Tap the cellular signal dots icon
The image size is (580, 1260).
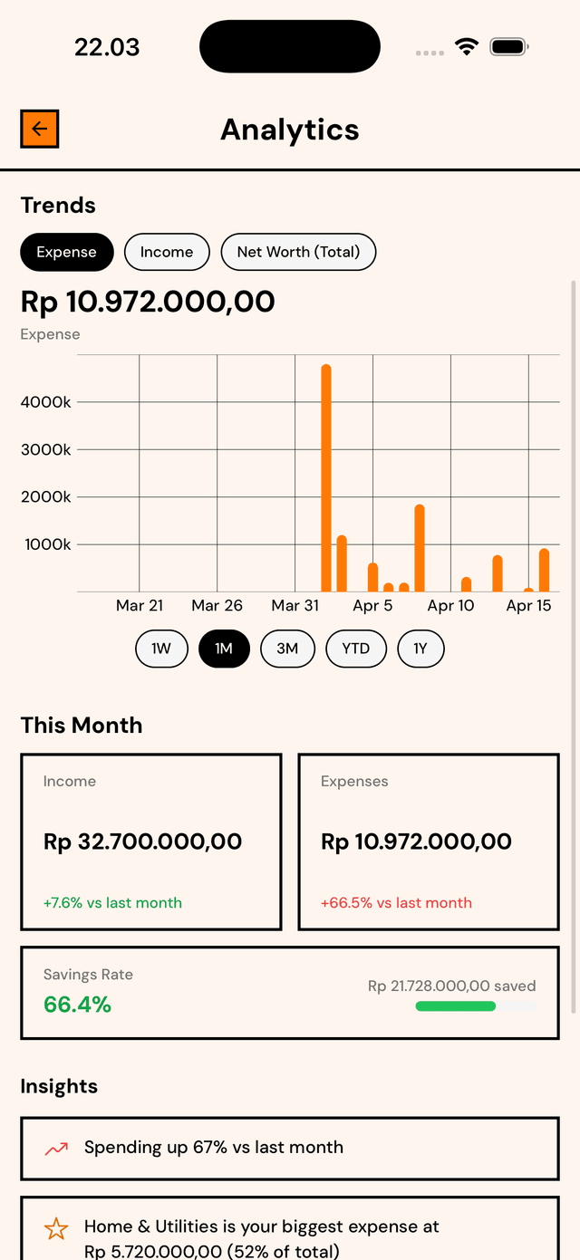428,53
